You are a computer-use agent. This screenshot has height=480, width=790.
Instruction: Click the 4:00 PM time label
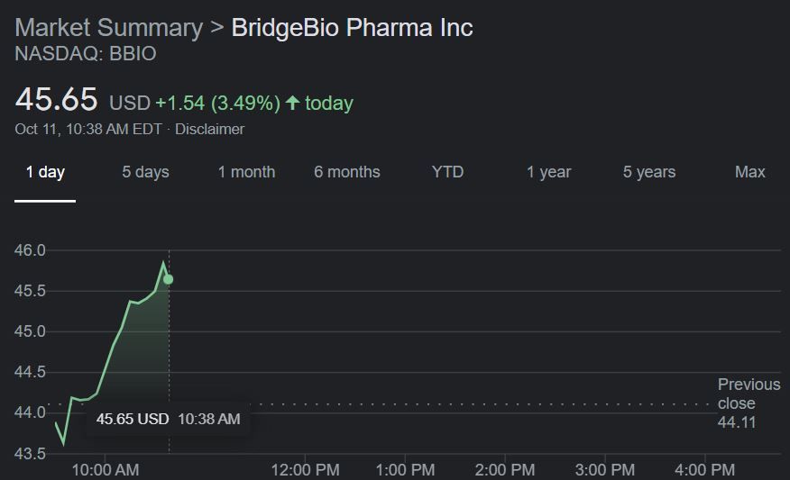tap(704, 469)
